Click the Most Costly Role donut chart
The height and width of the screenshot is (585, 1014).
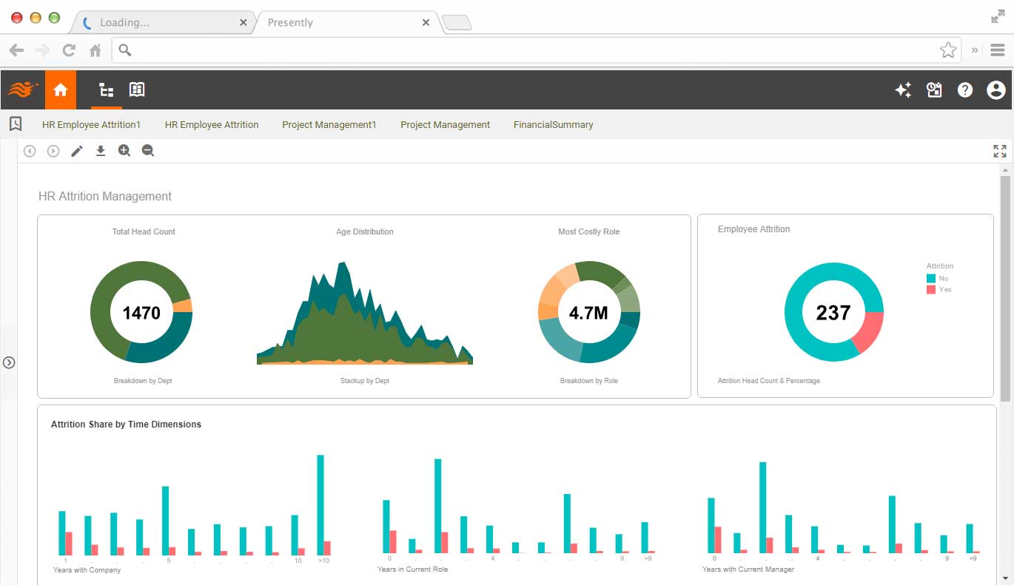[588, 312]
